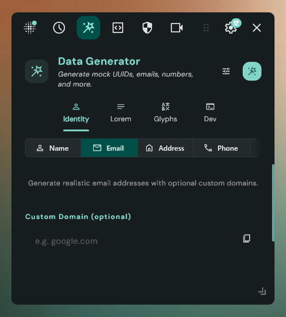Click the Data Generator title

pos(99,61)
